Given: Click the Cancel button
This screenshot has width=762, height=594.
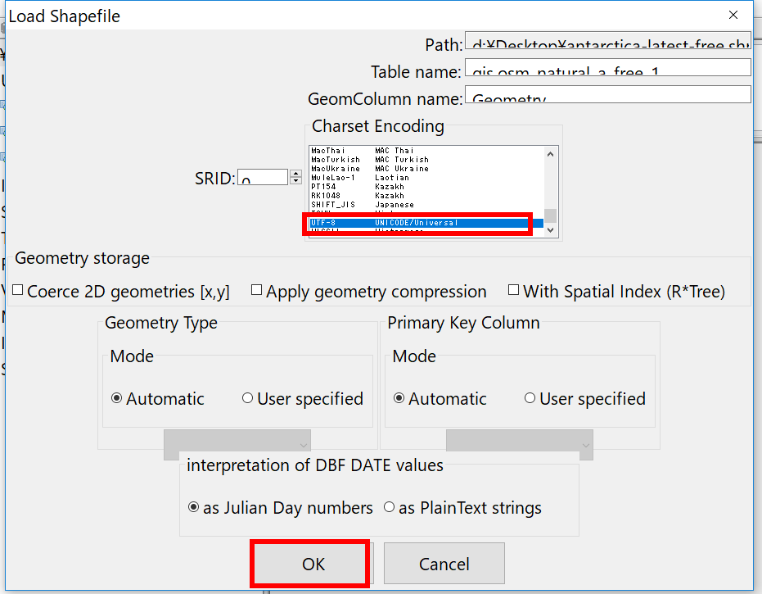Looking at the screenshot, I should 444,564.
